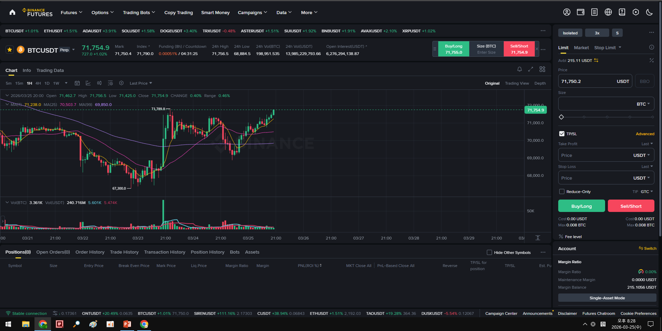Open Advanced TP/SL settings link

645,134
